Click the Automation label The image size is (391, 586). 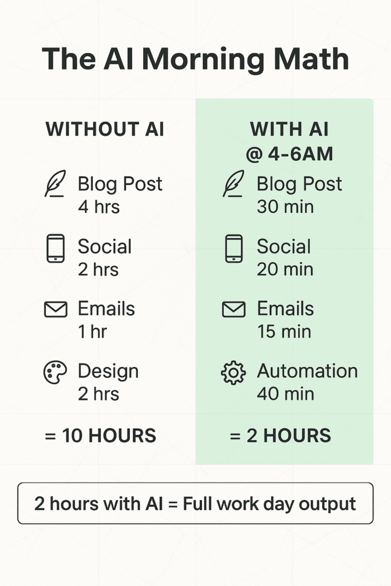307,371
